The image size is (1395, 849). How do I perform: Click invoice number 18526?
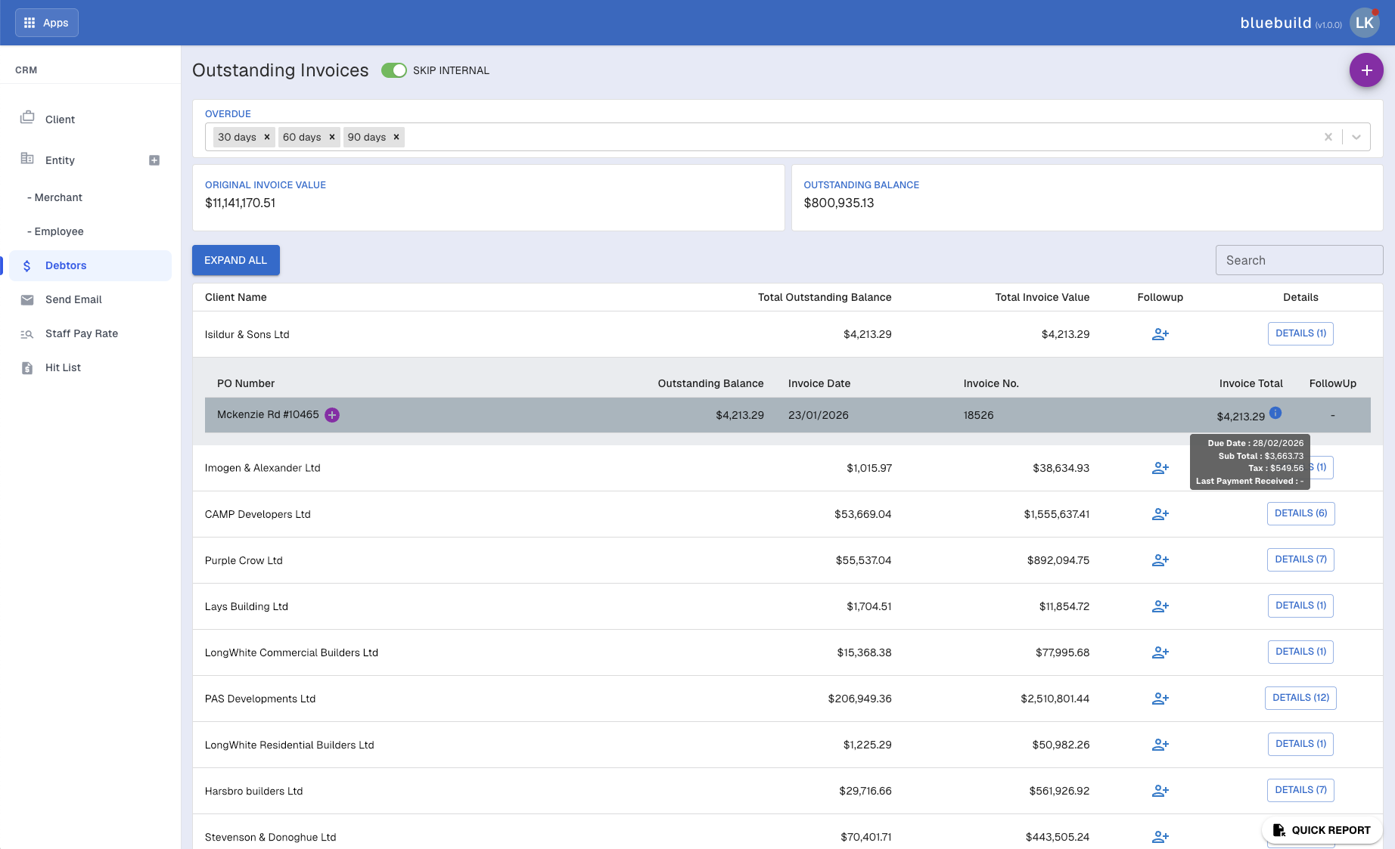coord(979,415)
